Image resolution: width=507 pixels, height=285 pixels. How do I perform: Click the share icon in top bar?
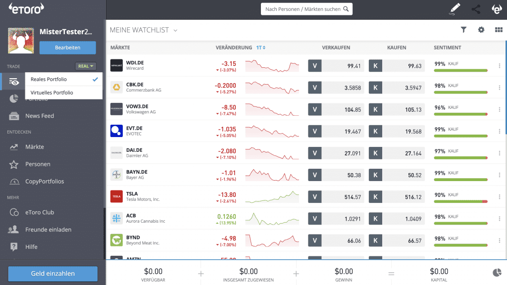476,9
